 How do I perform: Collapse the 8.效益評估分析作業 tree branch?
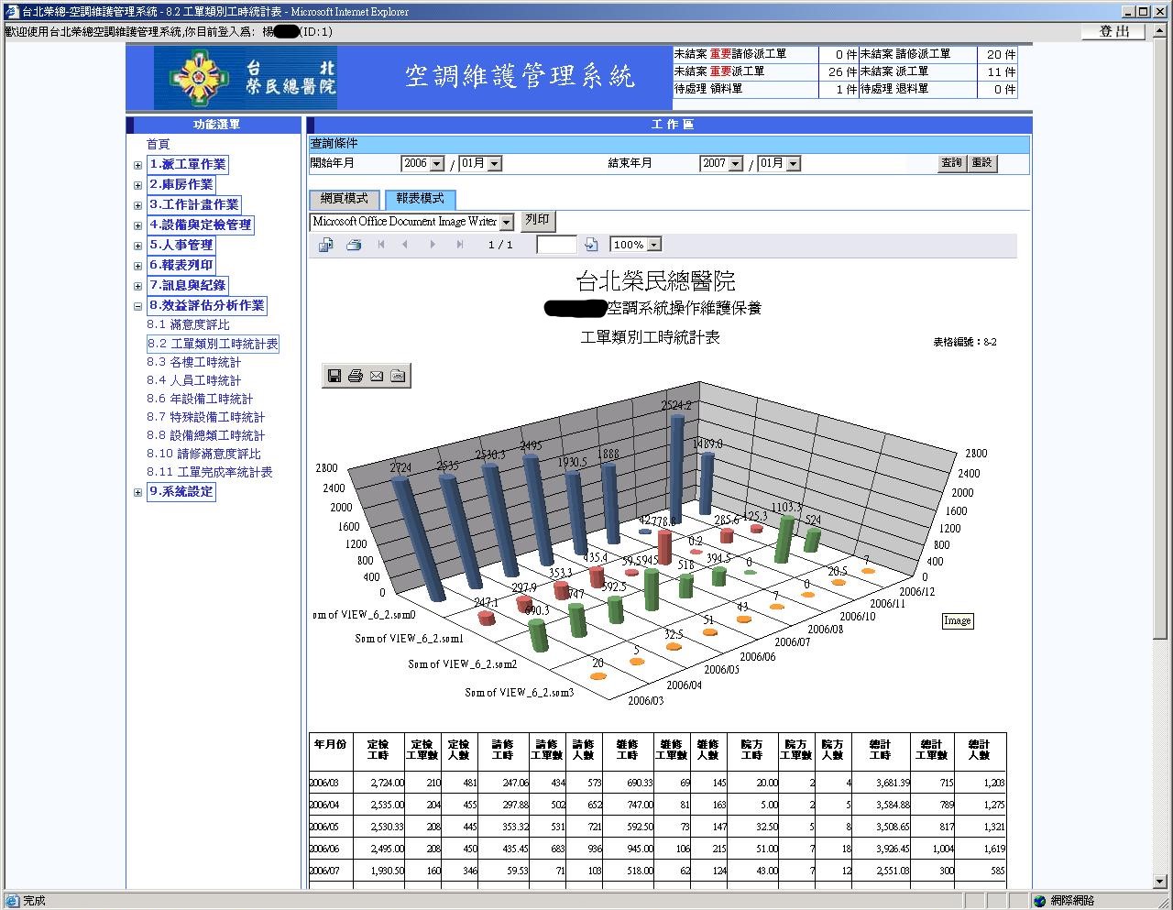pyautogui.click(x=137, y=305)
